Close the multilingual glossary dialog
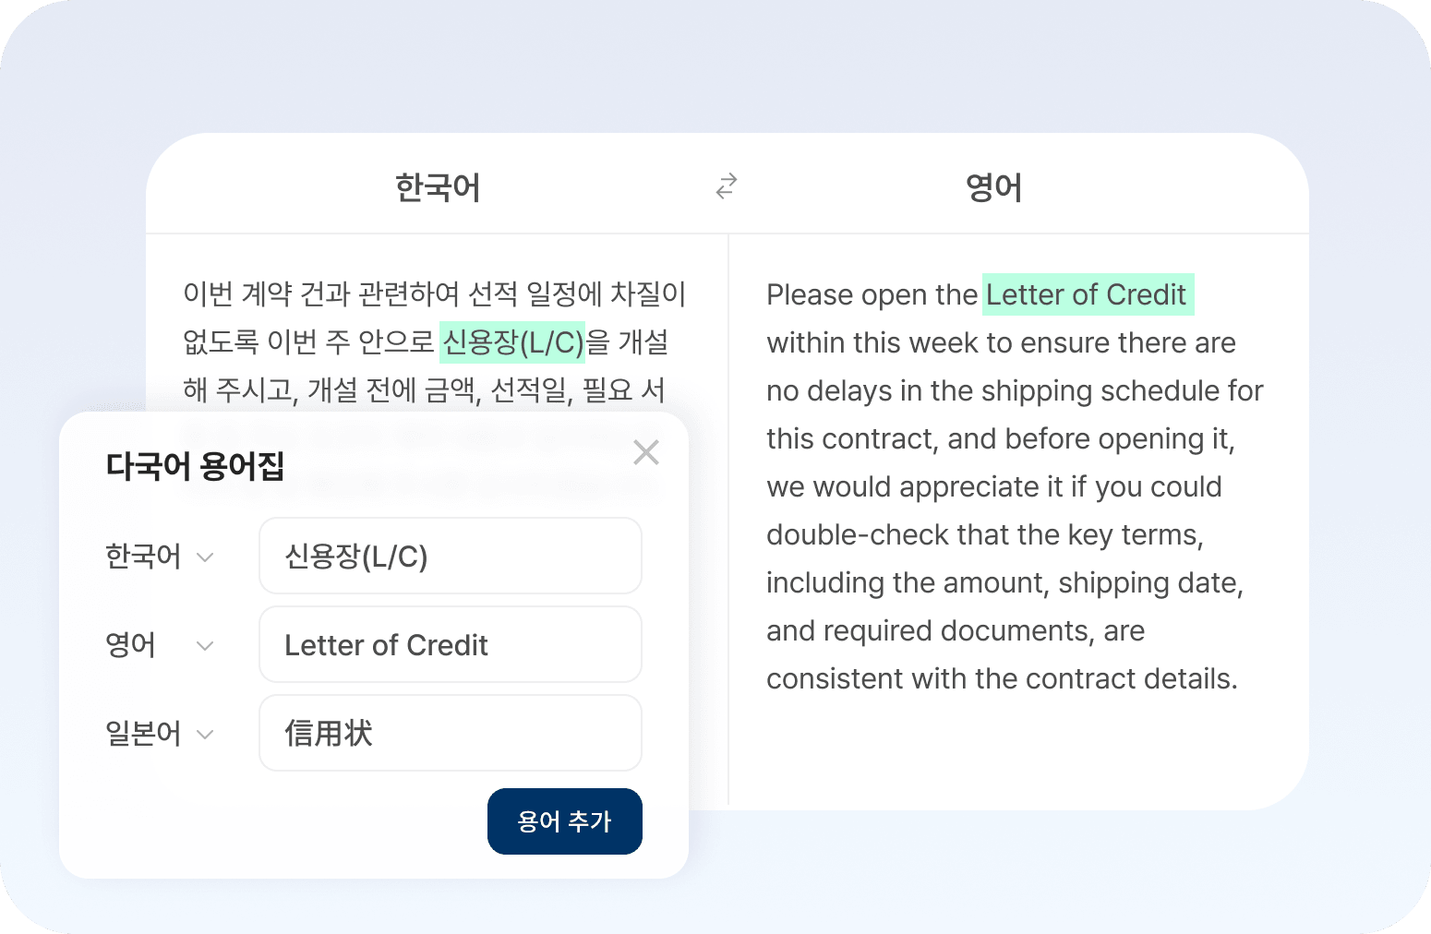The height and width of the screenshot is (934, 1431). [x=646, y=452]
